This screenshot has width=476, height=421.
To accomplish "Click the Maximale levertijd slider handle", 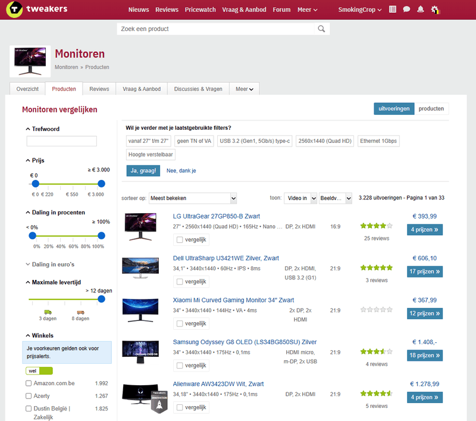I will (101, 299).
